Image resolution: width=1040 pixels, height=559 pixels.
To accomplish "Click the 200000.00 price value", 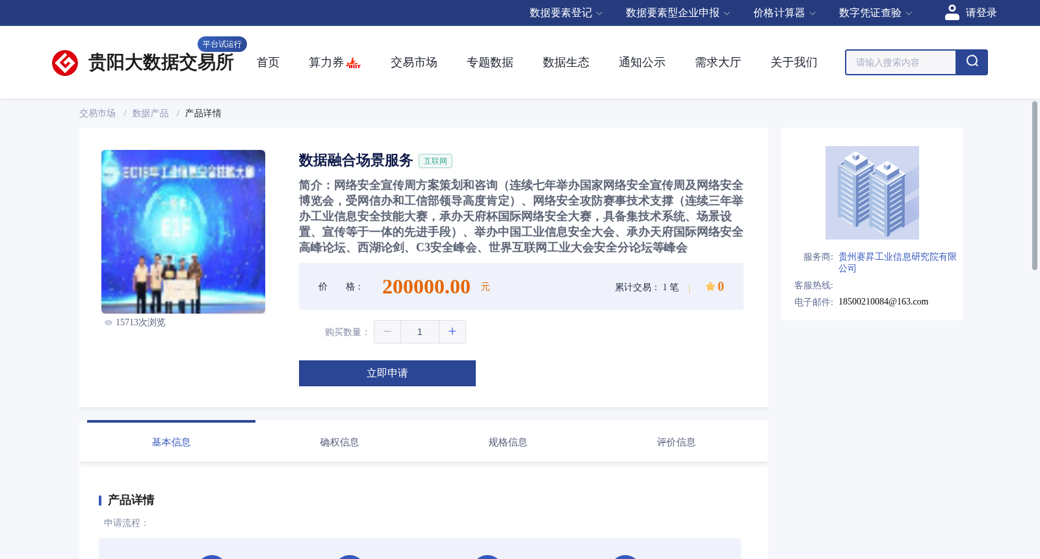I will click(426, 286).
